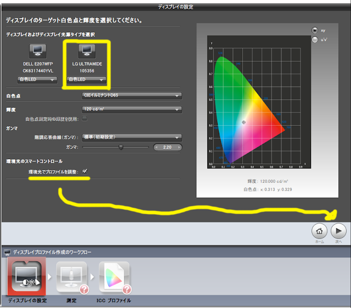This screenshot has width=351, height=308.
Task: Open the 白色LED dropdown under LG ULTRAWIDE
Action: tap(87, 80)
